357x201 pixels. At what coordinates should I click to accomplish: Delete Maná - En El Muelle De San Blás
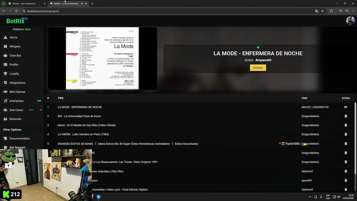tap(346, 125)
